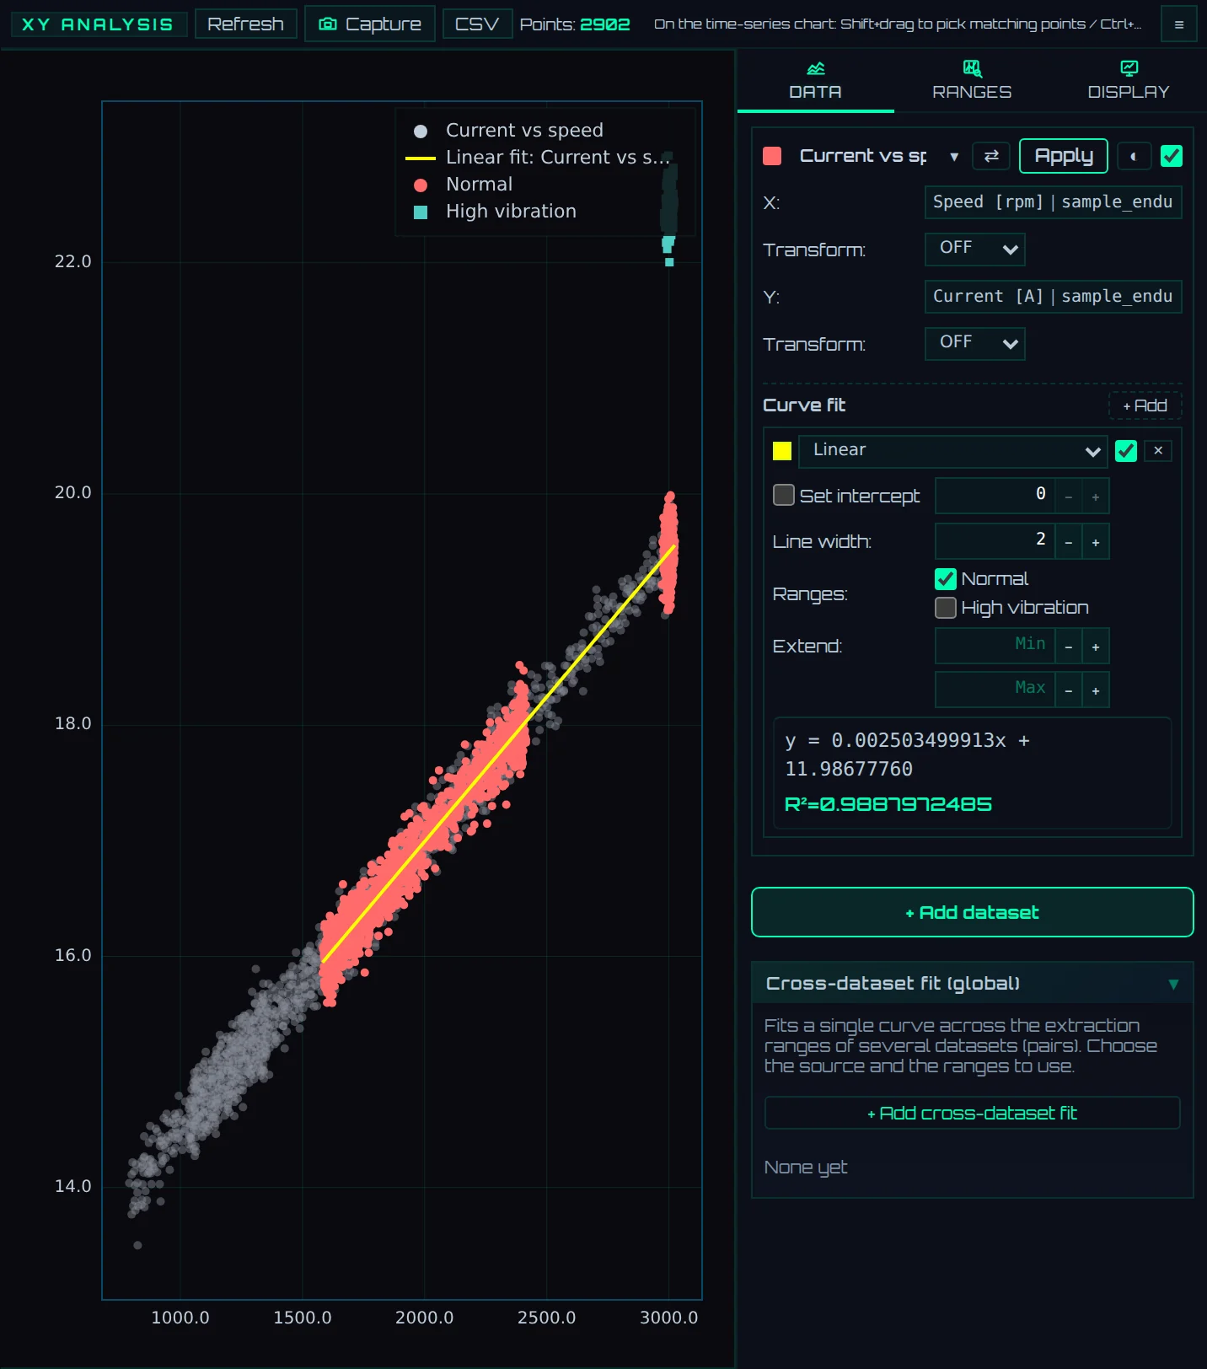Decrease the Extend Min value
The height and width of the screenshot is (1369, 1207).
pos(1068,647)
